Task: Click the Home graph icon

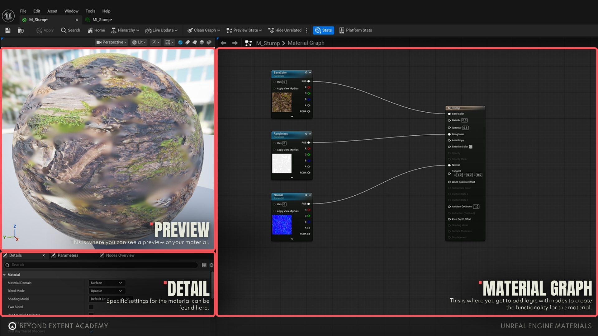Action: [96, 30]
